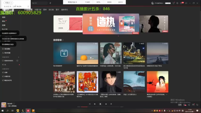Open the 安静 collected playlist
Image resolution: width=201 pixels, height=113 pixels.
point(5,73)
